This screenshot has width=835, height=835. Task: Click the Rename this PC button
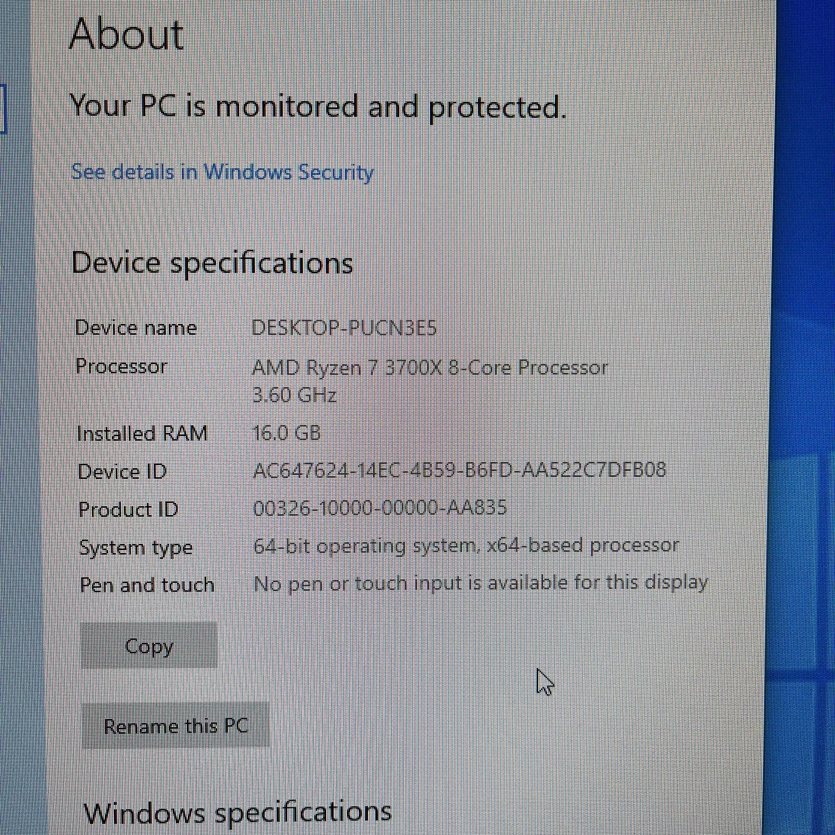pos(175,727)
